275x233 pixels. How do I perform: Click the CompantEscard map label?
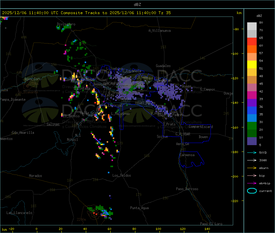pyautogui.click(x=201, y=127)
